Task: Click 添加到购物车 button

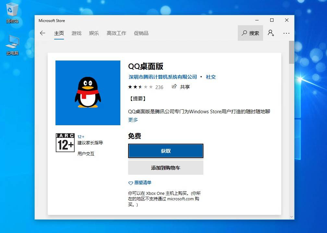Action: [165, 168]
